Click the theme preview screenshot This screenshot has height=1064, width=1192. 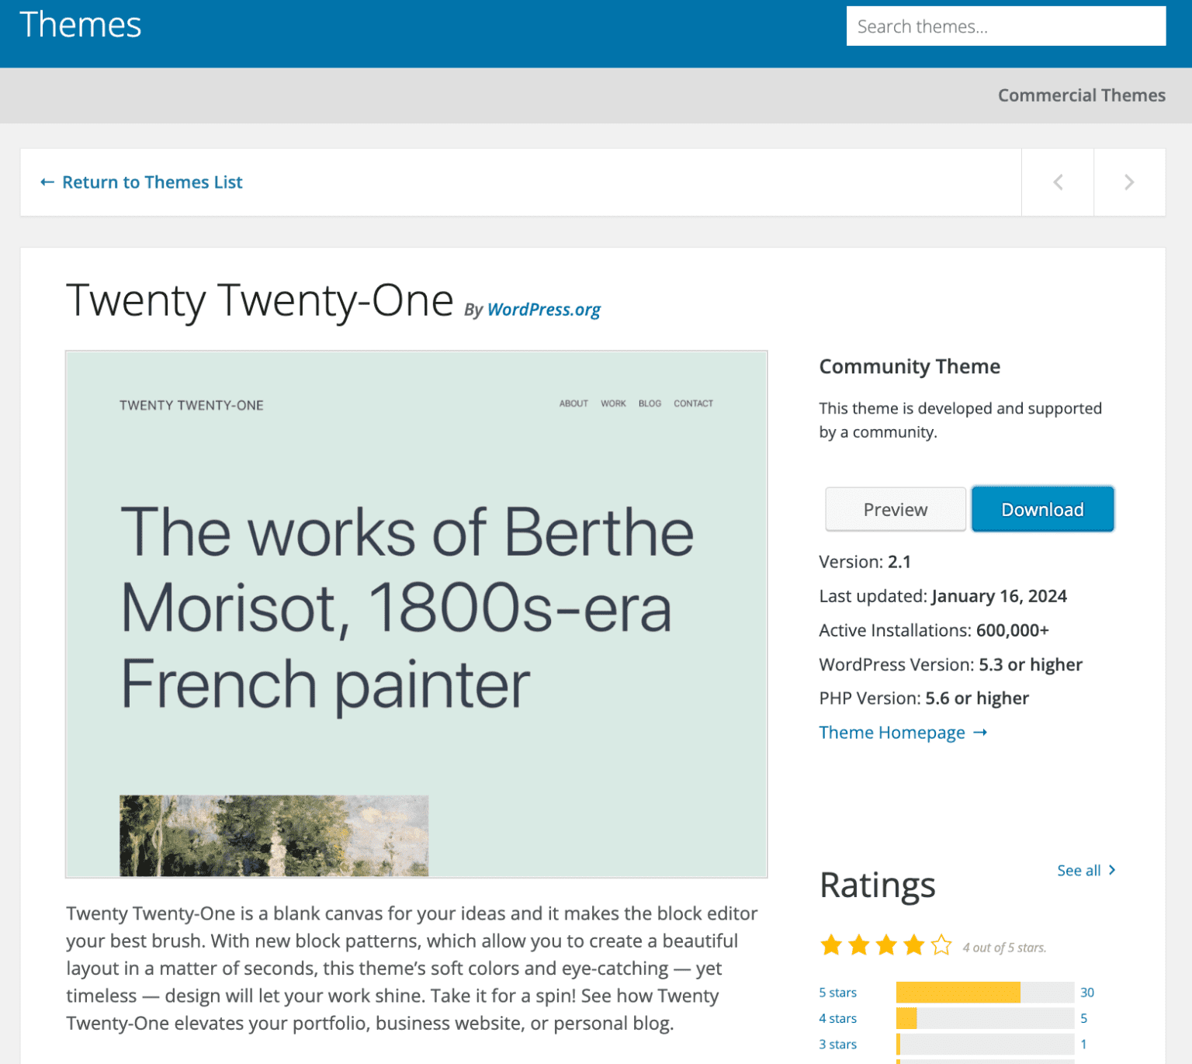point(416,612)
